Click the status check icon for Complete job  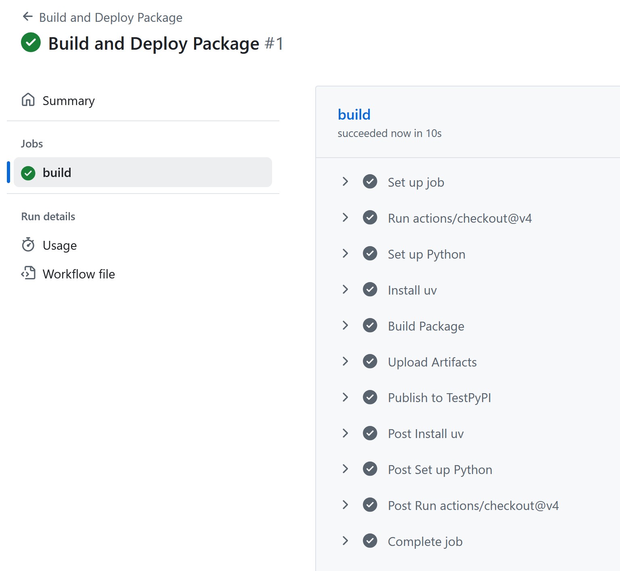(370, 541)
